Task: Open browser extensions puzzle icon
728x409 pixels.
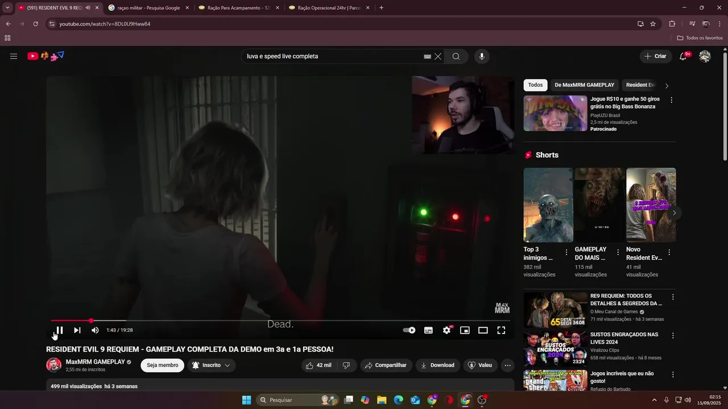Action: (672, 24)
